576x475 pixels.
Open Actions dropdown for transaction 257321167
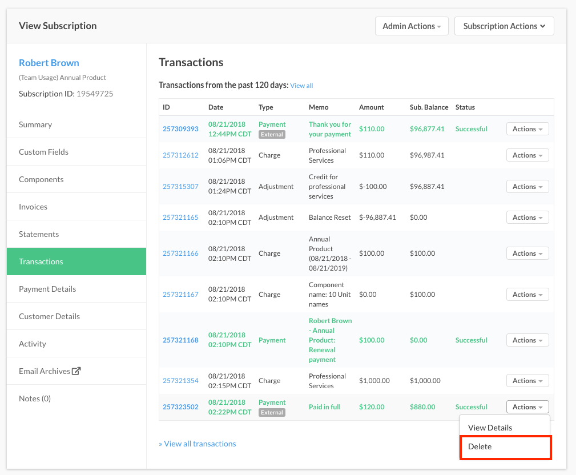(527, 295)
